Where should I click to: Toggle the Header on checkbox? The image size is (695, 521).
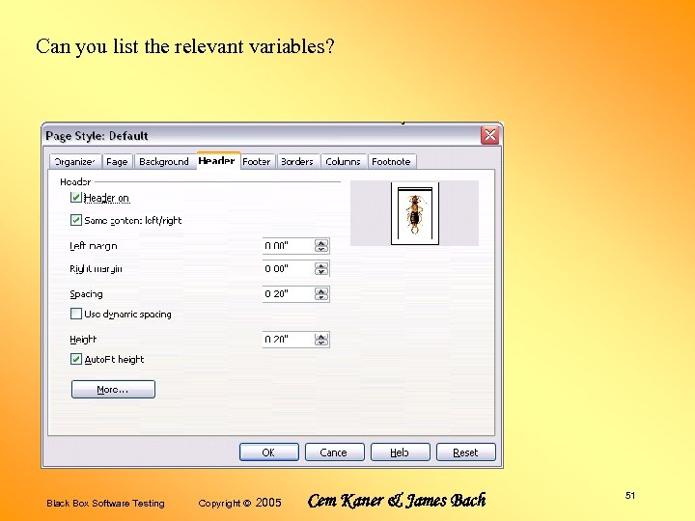click(76, 198)
